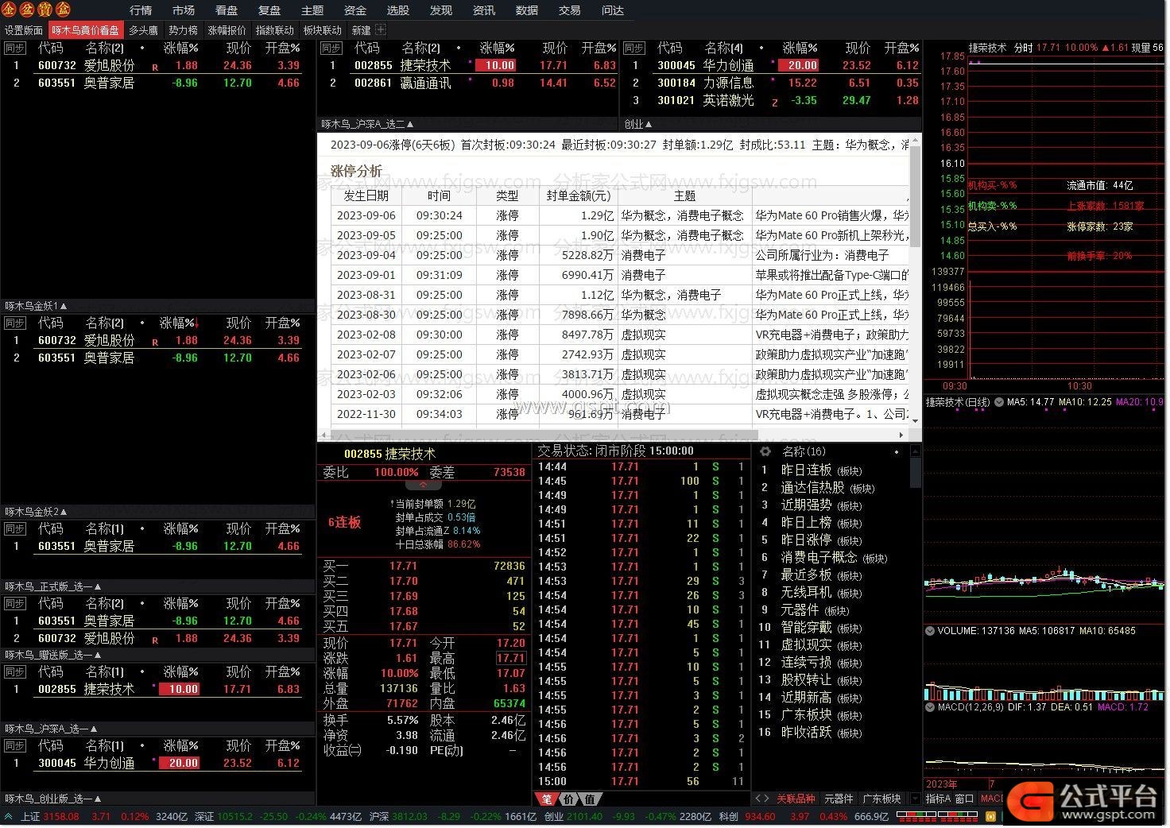The width and height of the screenshot is (1170, 828).
Task: Select the 值 tab under tick list
Action: [x=591, y=799]
